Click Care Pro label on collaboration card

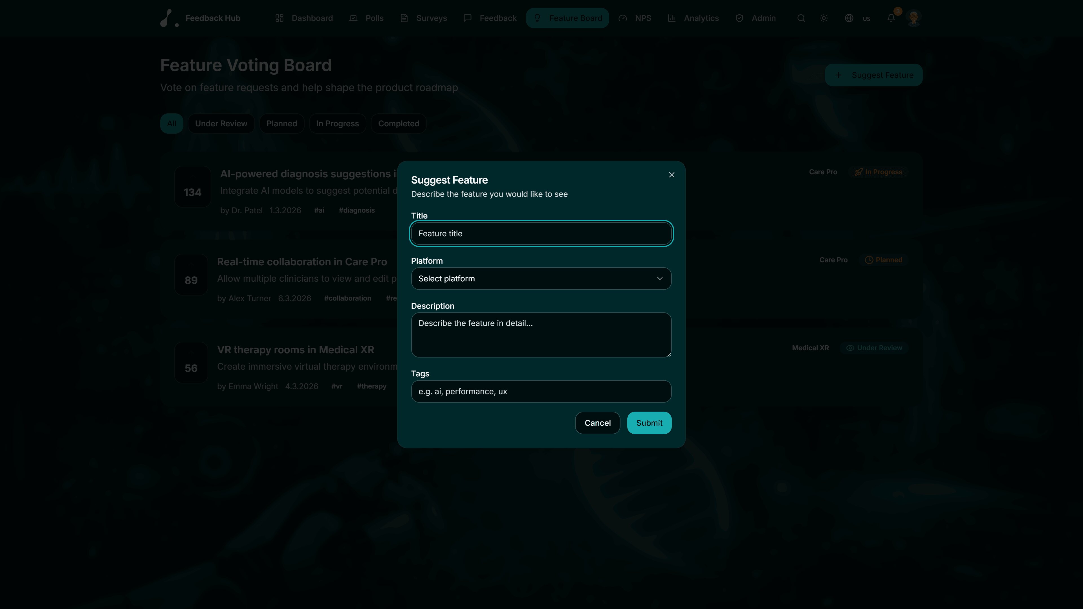tap(833, 260)
